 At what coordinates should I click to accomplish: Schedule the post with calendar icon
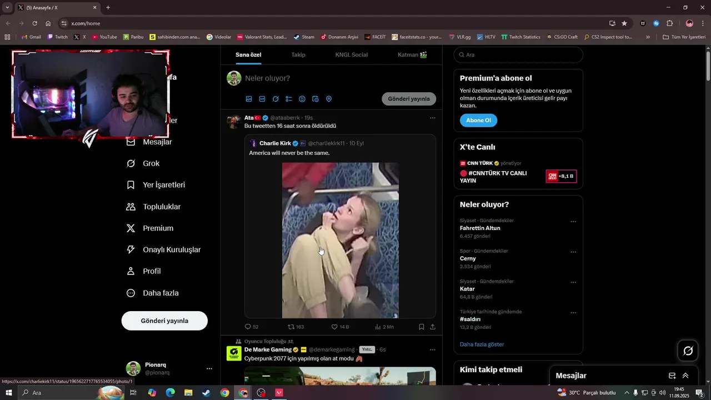tap(316, 99)
